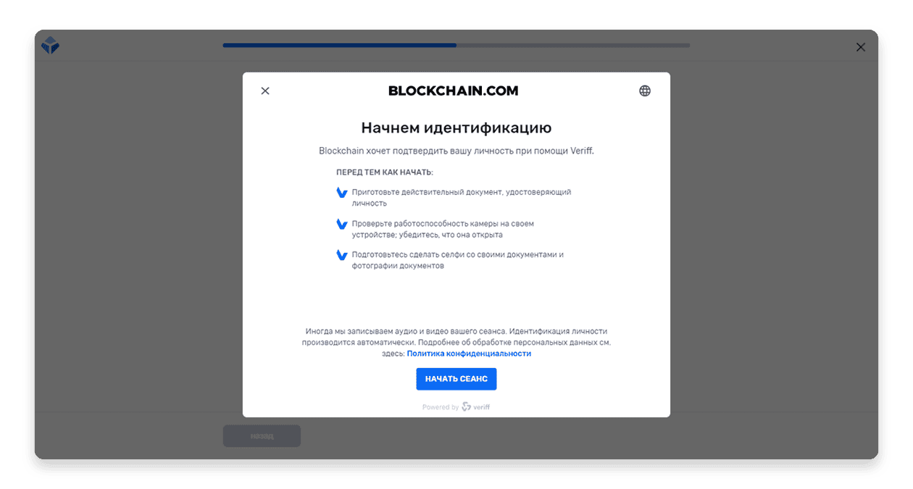Viewport: 913px width, 489px height.
Task: Select the text about preparing a valid document
Action: pos(462,198)
